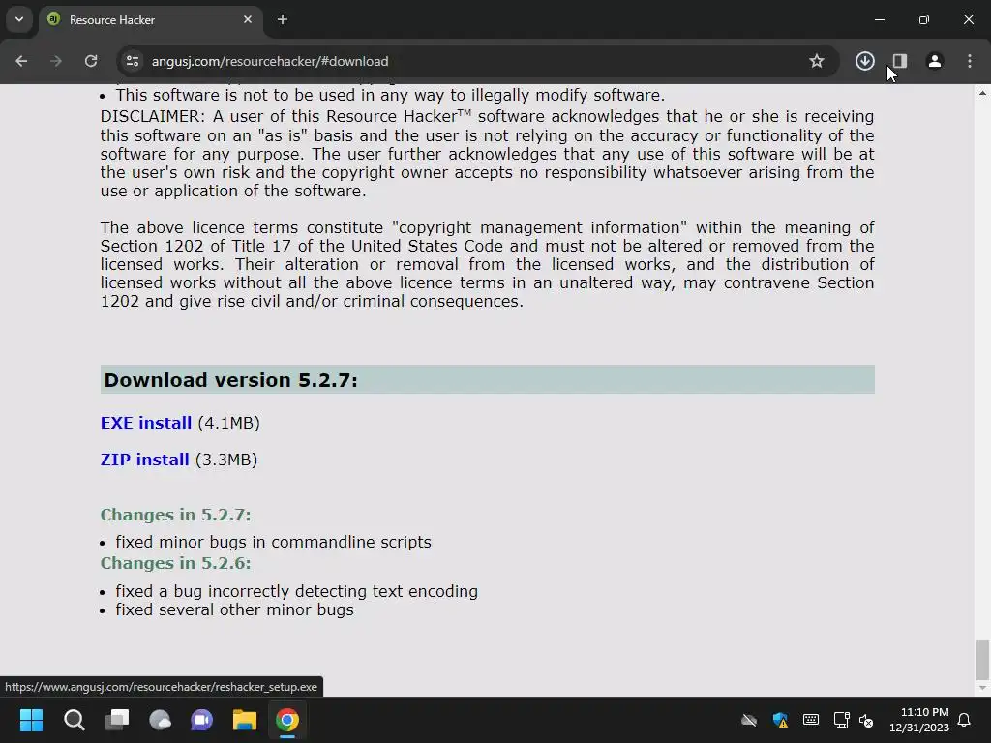This screenshot has height=743, width=991.
Task: View site information icon in address bar
Action: tap(132, 61)
